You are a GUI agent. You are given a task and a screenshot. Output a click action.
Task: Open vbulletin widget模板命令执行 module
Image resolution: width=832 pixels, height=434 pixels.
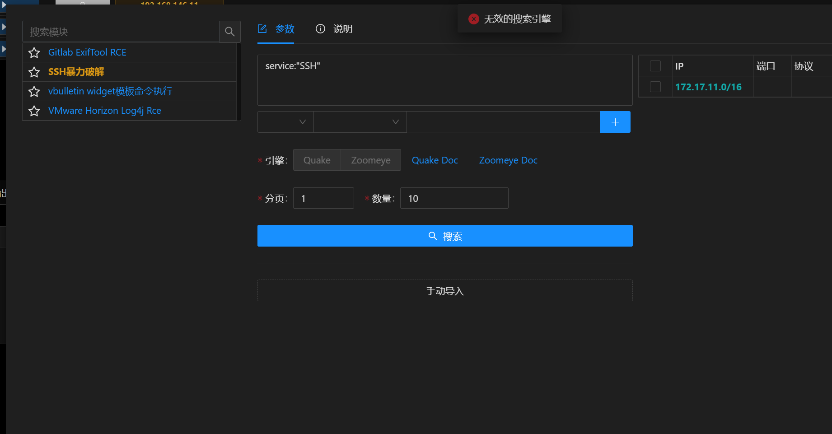[110, 91]
